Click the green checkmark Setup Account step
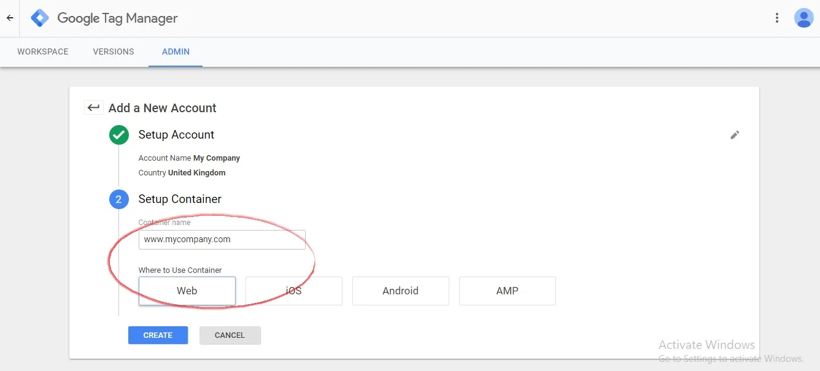This screenshot has width=820, height=371. (119, 135)
